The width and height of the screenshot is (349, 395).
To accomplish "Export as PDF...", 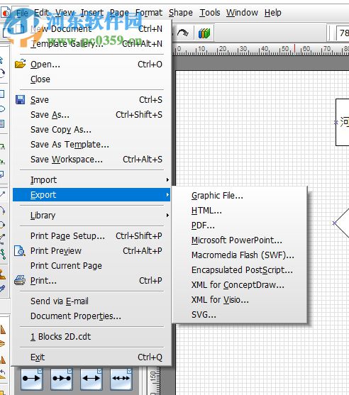I will pyautogui.click(x=239, y=226).
